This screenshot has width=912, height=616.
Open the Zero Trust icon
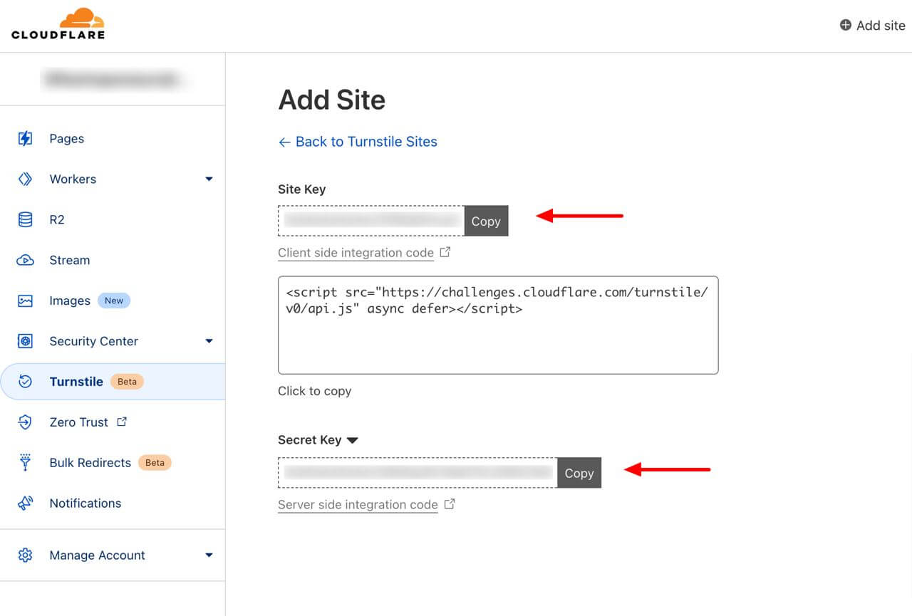click(x=25, y=422)
